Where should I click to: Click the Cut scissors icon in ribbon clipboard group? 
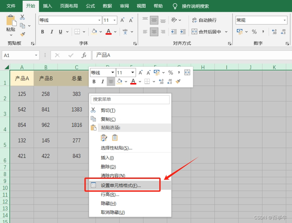coord(22,17)
